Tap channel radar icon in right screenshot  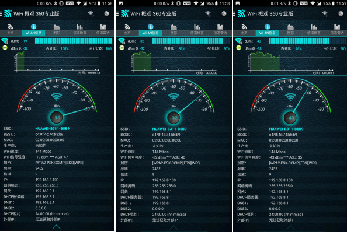coord(337,27)
